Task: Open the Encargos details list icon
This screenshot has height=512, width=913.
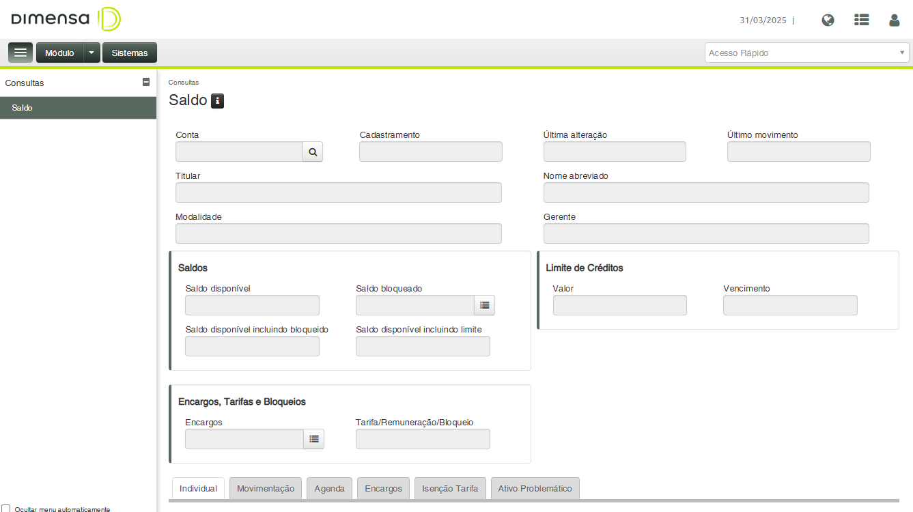Action: tap(313, 439)
